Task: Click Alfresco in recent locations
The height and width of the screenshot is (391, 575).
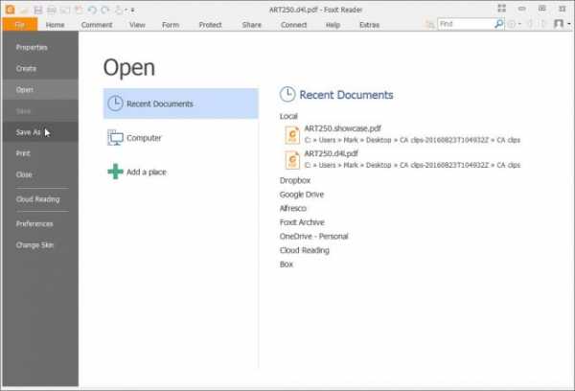Action: point(293,208)
